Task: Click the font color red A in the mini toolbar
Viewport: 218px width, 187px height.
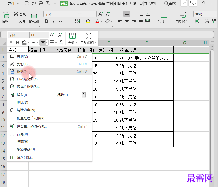Action: pos(34,43)
